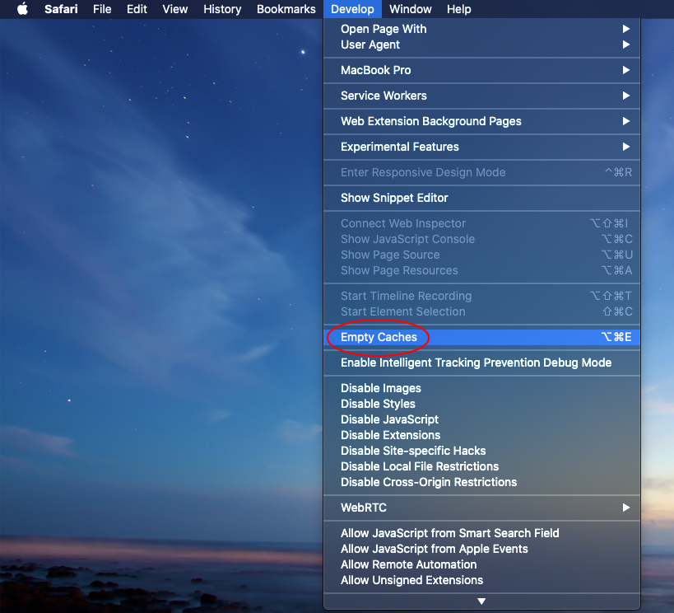Screen dimensions: 674x613
Task: Click Show JavaScript Console item
Action: [482, 239]
